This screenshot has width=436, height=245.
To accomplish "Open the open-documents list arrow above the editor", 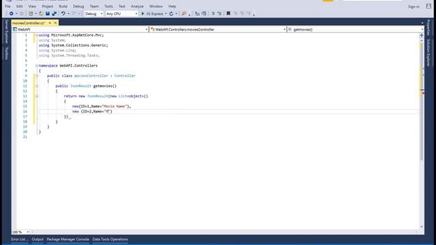I will (422, 23).
